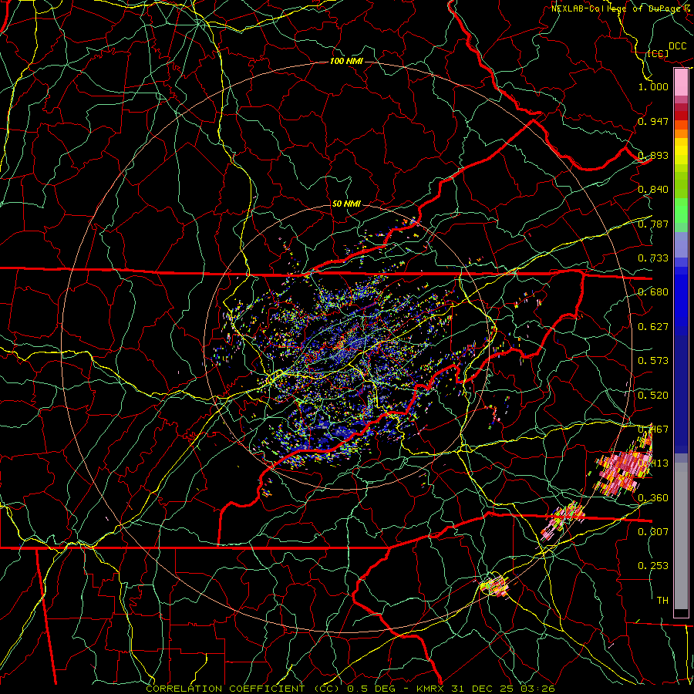Select the 0.680 scale value
Image resolution: width=694 pixels, height=694 pixels.
[x=653, y=292]
